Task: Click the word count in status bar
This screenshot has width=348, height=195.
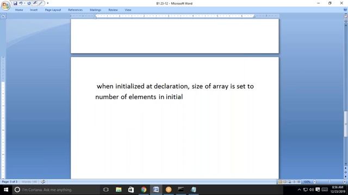Action: pos(29,182)
